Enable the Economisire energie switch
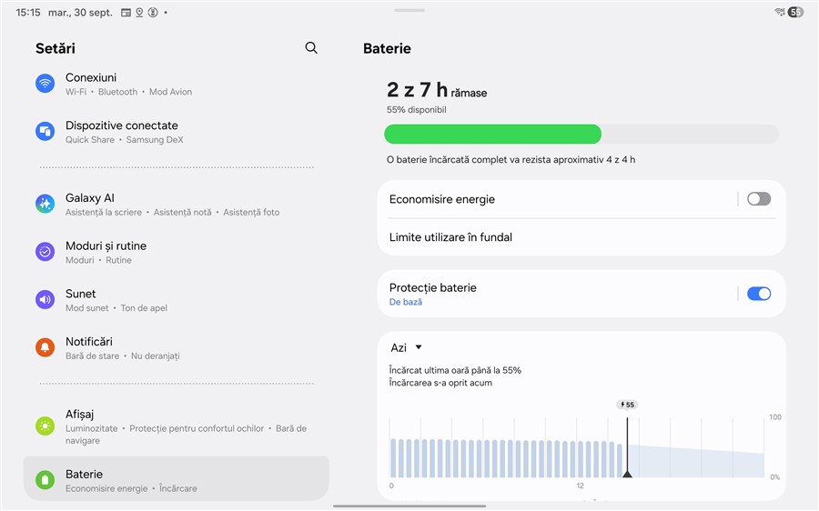 [758, 199]
